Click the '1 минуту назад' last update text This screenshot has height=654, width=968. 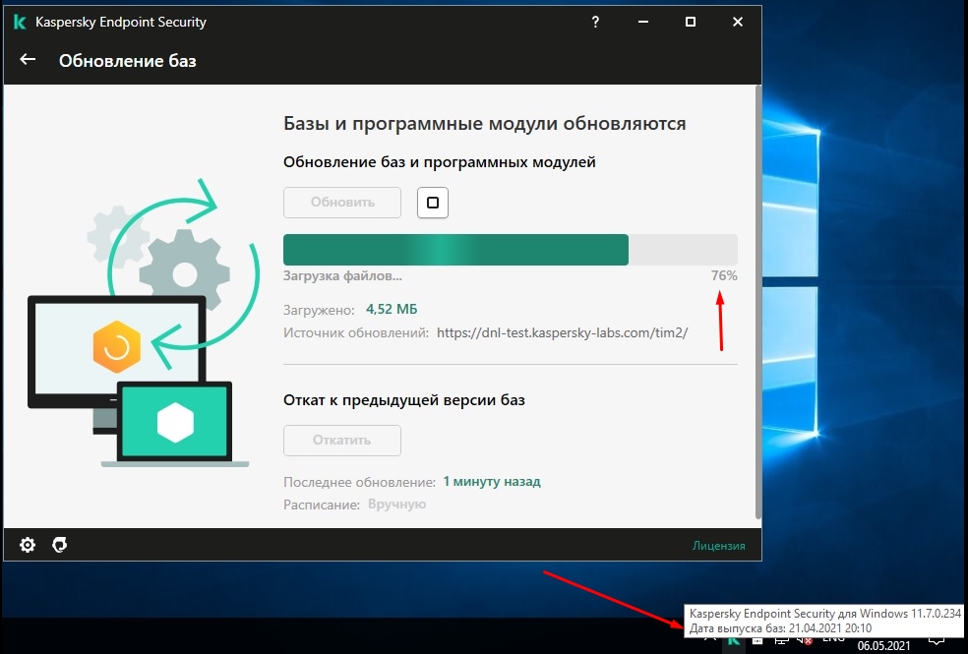pyautogui.click(x=491, y=482)
